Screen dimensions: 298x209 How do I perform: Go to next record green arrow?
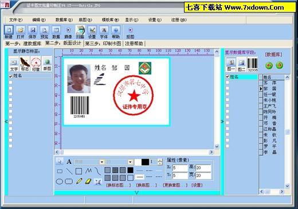[x=279, y=66]
